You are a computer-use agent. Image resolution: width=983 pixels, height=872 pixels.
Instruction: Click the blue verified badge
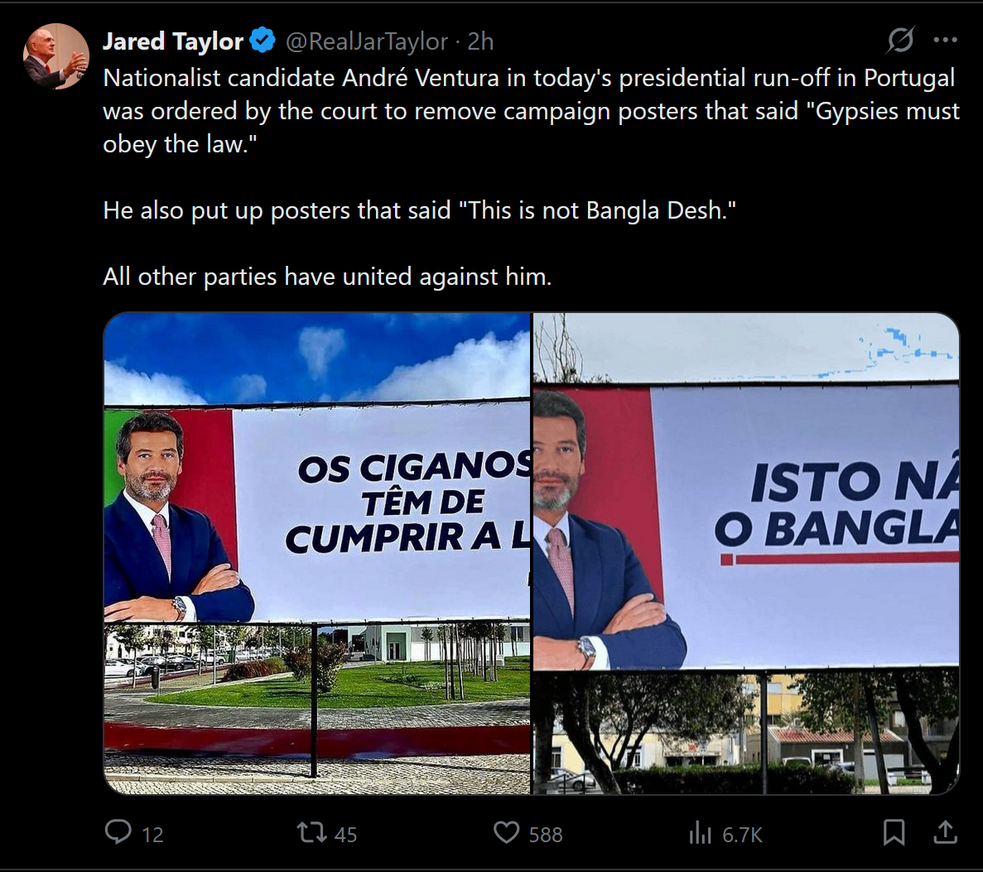click(x=263, y=41)
